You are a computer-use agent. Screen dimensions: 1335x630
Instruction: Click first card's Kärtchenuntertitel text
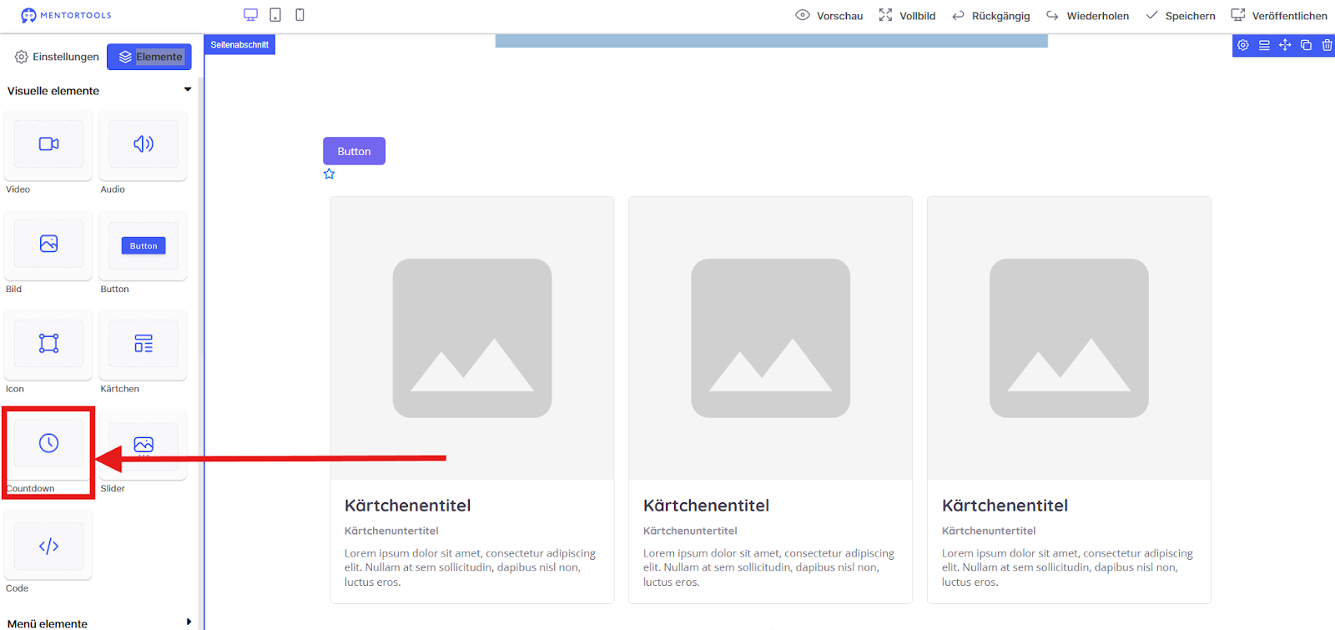tap(391, 531)
